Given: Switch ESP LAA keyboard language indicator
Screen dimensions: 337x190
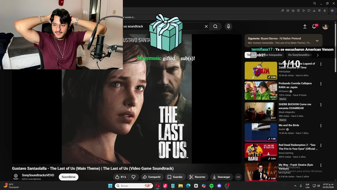Looking at the screenshot, I should 308,186.
